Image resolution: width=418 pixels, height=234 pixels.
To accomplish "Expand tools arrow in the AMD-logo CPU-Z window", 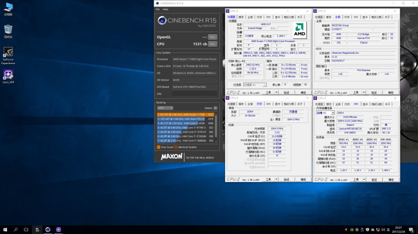I will [x=276, y=92].
